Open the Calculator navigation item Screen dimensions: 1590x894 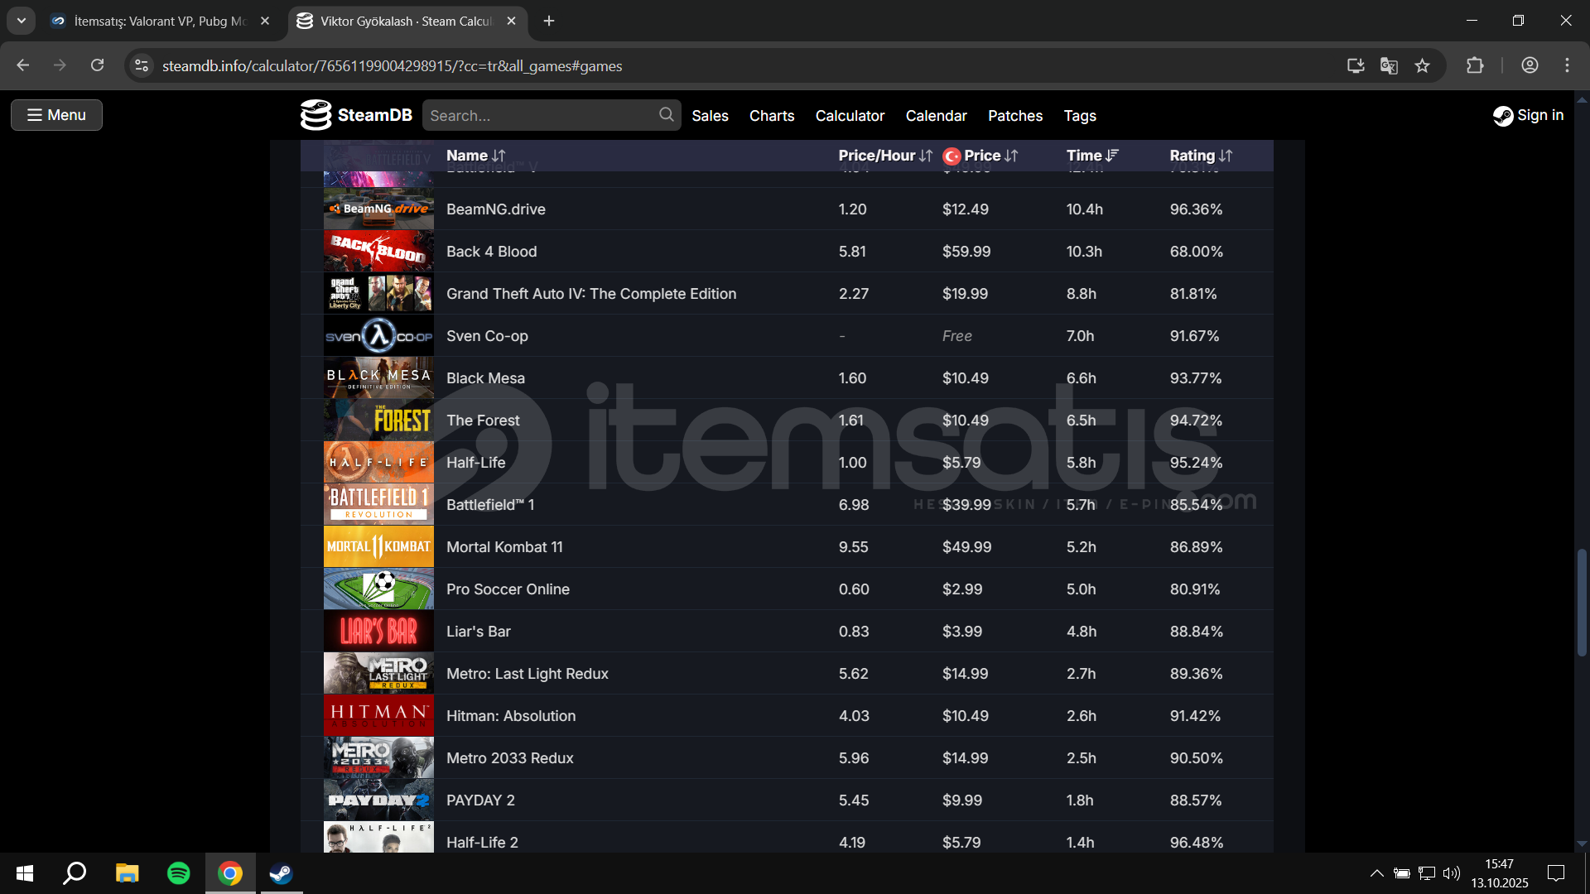click(x=850, y=116)
